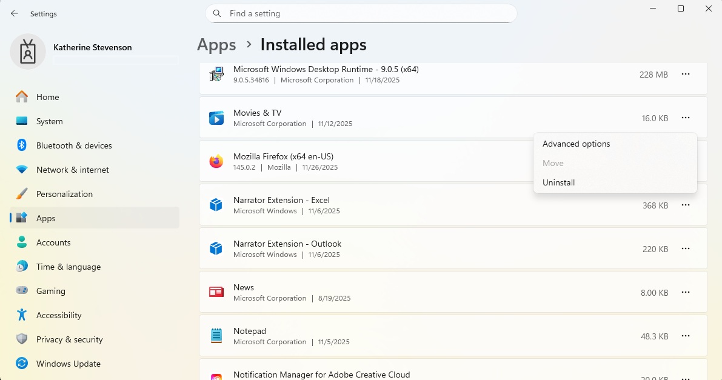The width and height of the screenshot is (722, 380).
Task: Click the Movies & TV app icon
Action: coord(216,118)
